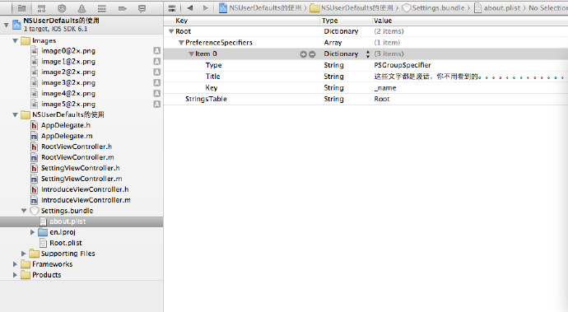Open the Debug navigator tab icon
This screenshot has height=312, width=568.
pyautogui.click(x=102, y=8)
